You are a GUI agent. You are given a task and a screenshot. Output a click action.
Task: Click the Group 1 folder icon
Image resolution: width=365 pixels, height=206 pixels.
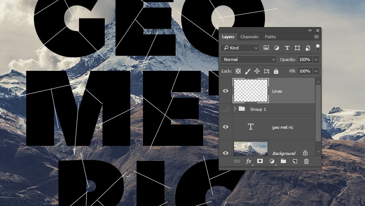pos(242,109)
